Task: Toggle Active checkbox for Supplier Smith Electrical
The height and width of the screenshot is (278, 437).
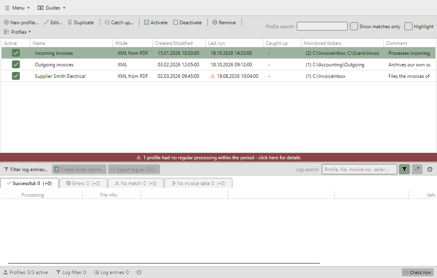Action: coord(16,76)
